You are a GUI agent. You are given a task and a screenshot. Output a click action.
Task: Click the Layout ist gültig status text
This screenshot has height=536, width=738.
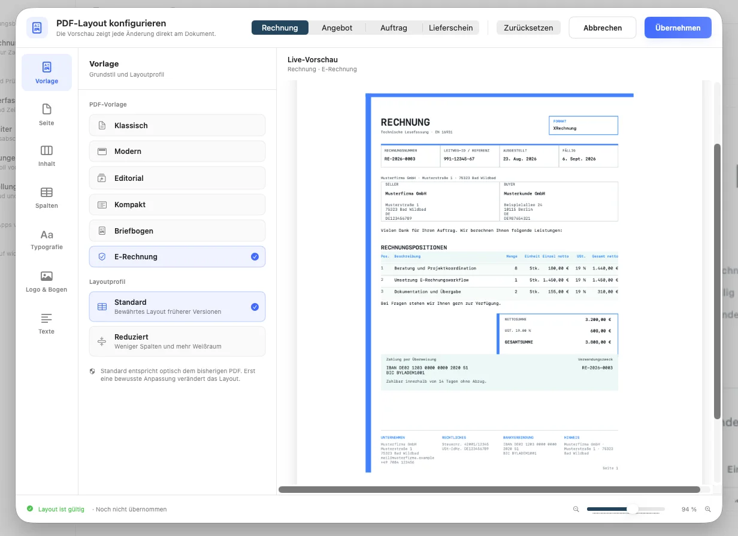coord(61,510)
